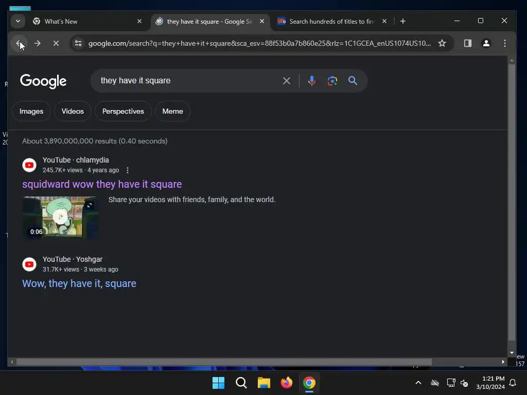This screenshot has width=527, height=395.
Task: Switch to the What's New tab
Action: [87, 22]
